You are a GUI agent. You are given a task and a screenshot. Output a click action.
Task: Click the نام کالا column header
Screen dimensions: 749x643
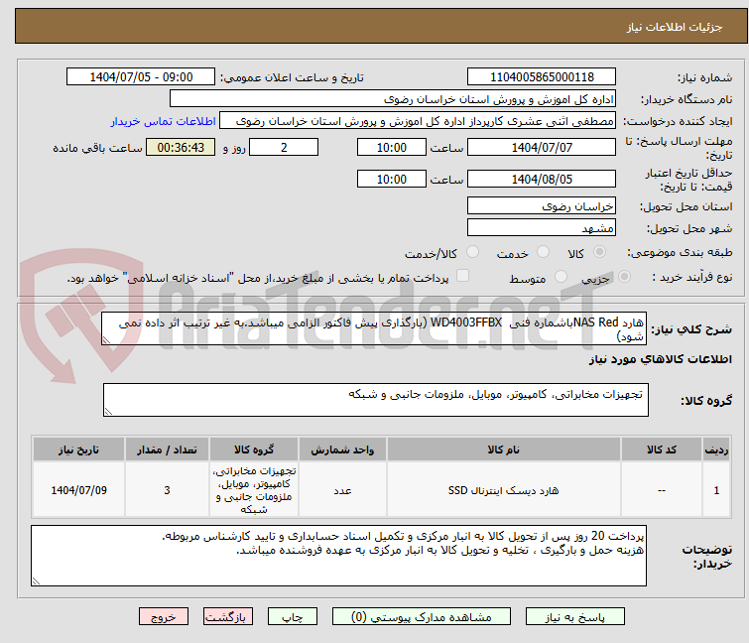[x=504, y=450]
